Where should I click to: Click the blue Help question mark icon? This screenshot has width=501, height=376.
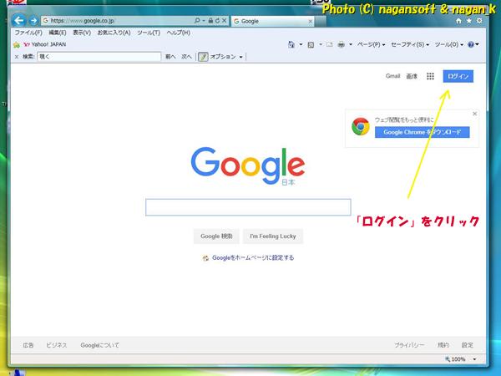point(470,44)
